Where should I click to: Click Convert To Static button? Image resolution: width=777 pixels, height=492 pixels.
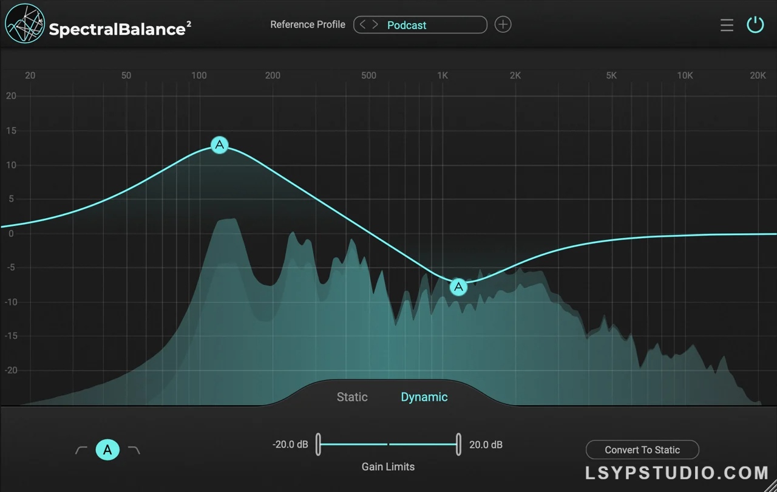coord(642,450)
